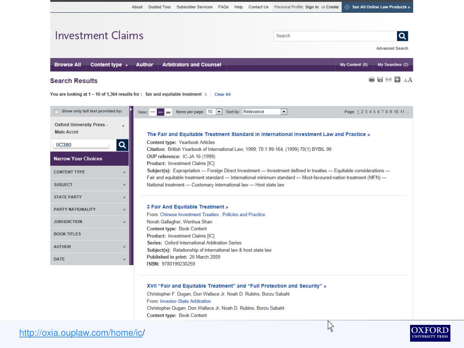Select the full detail view icon
The width and height of the screenshot is (464, 348).
pyautogui.click(x=168, y=112)
